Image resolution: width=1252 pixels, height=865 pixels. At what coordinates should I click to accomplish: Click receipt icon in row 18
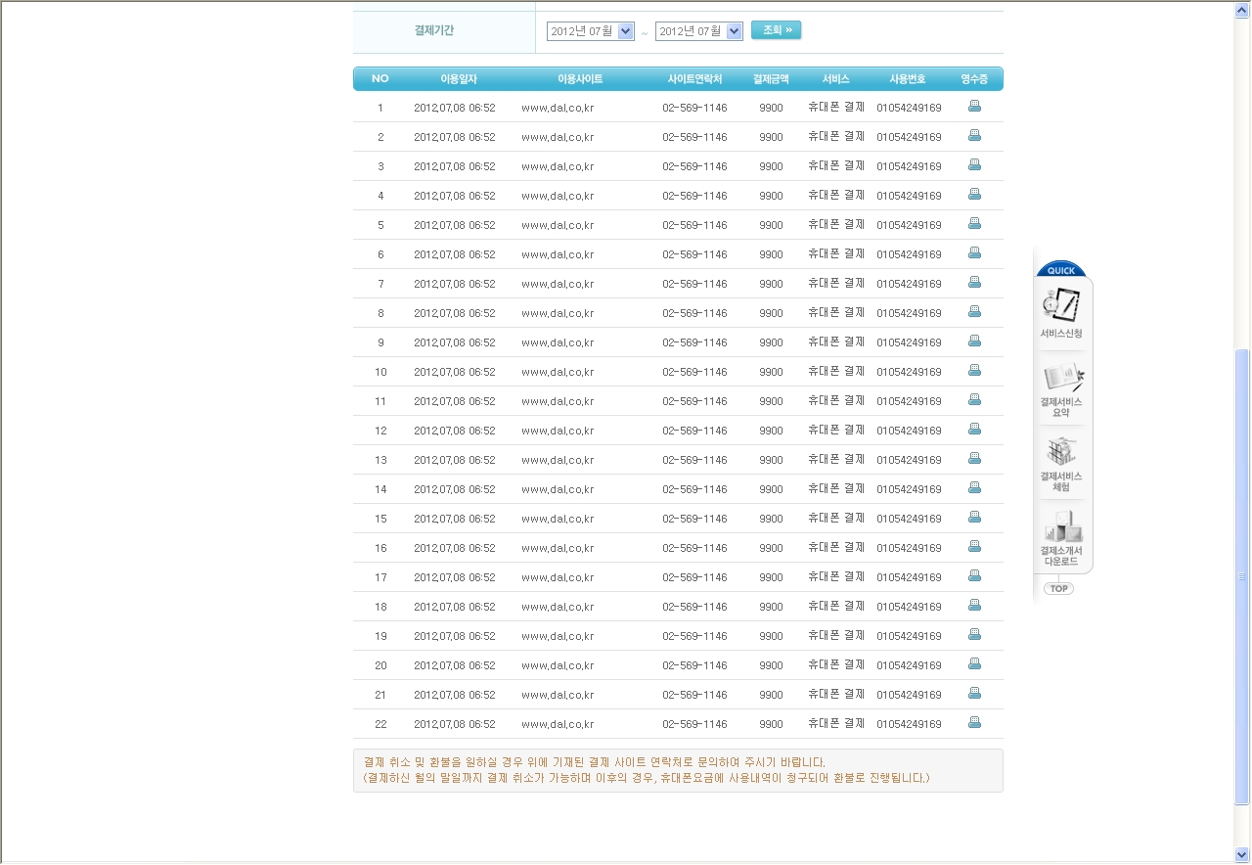[x=974, y=606]
